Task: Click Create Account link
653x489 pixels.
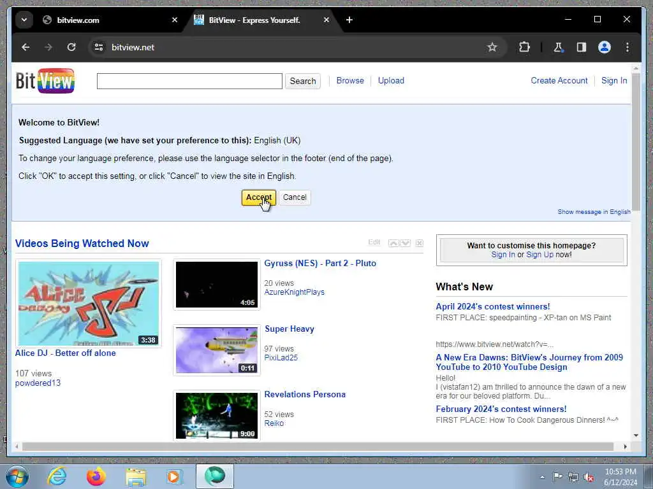Action: tap(559, 81)
